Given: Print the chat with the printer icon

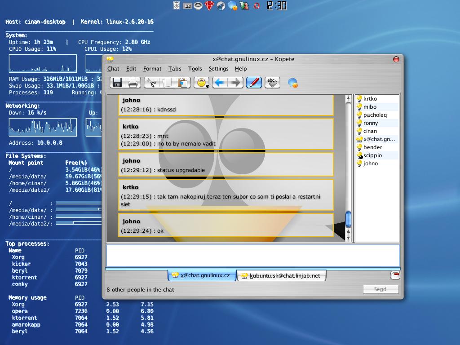Looking at the screenshot, I should tap(133, 83).
